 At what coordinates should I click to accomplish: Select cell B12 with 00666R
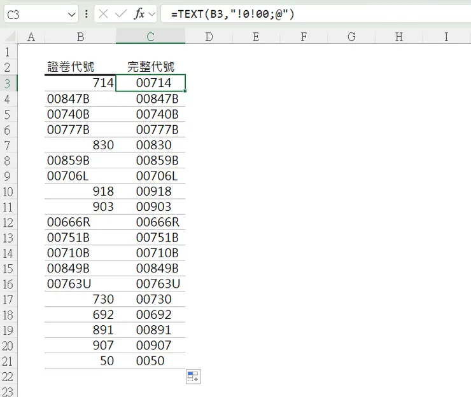tap(80, 222)
